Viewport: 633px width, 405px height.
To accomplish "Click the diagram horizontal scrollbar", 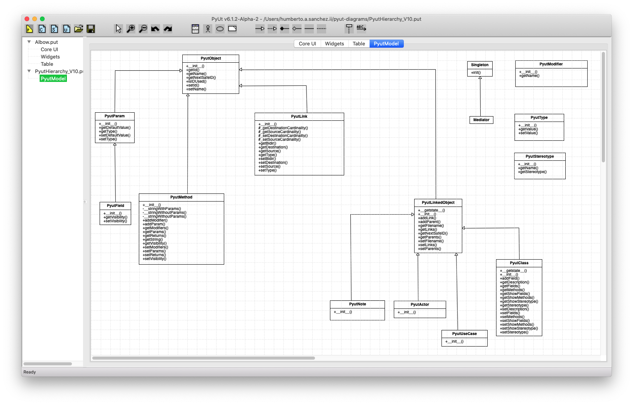I will 204,358.
